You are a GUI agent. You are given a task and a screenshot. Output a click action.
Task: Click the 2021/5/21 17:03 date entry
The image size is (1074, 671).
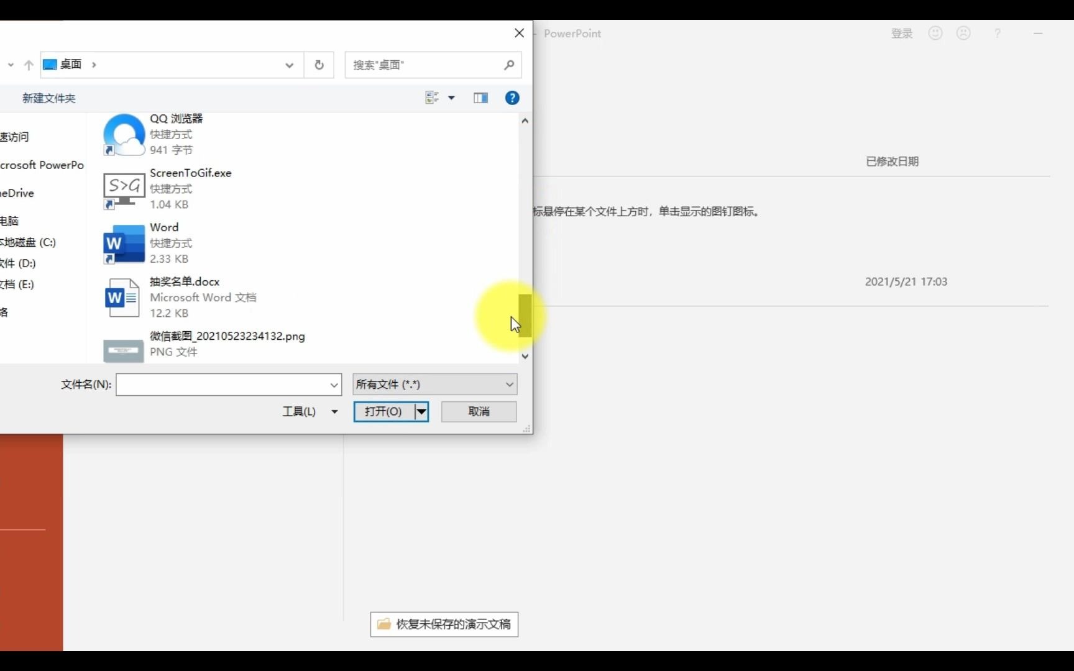point(906,281)
